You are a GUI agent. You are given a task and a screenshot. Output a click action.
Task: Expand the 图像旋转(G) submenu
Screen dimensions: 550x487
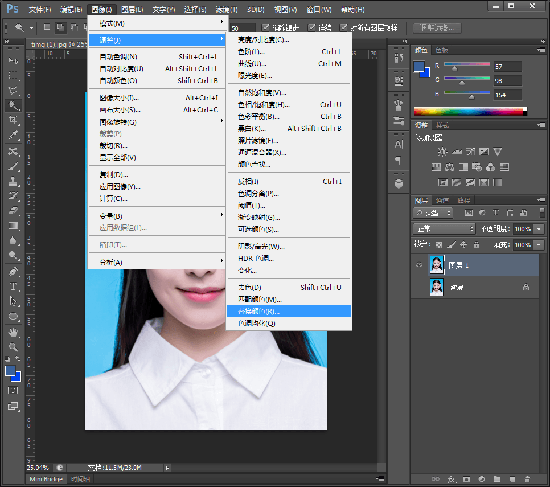[157, 122]
